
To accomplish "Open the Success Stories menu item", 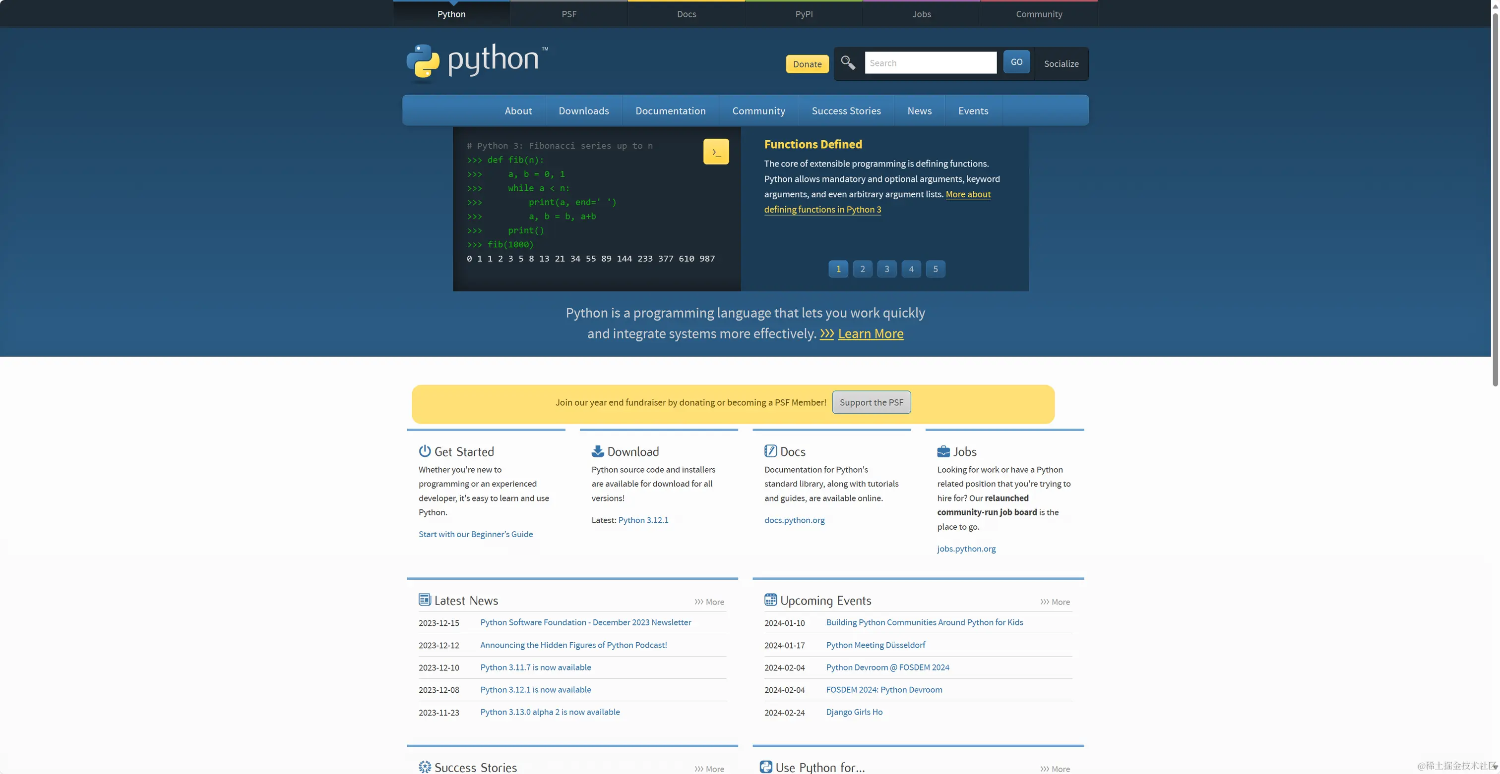I will [846, 111].
